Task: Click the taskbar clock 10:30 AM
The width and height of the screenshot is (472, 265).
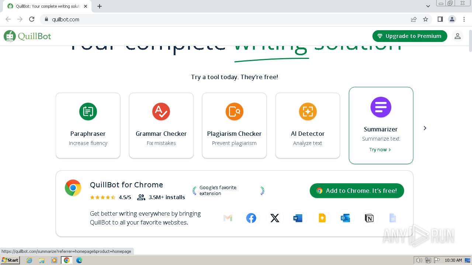Action: (x=453, y=260)
